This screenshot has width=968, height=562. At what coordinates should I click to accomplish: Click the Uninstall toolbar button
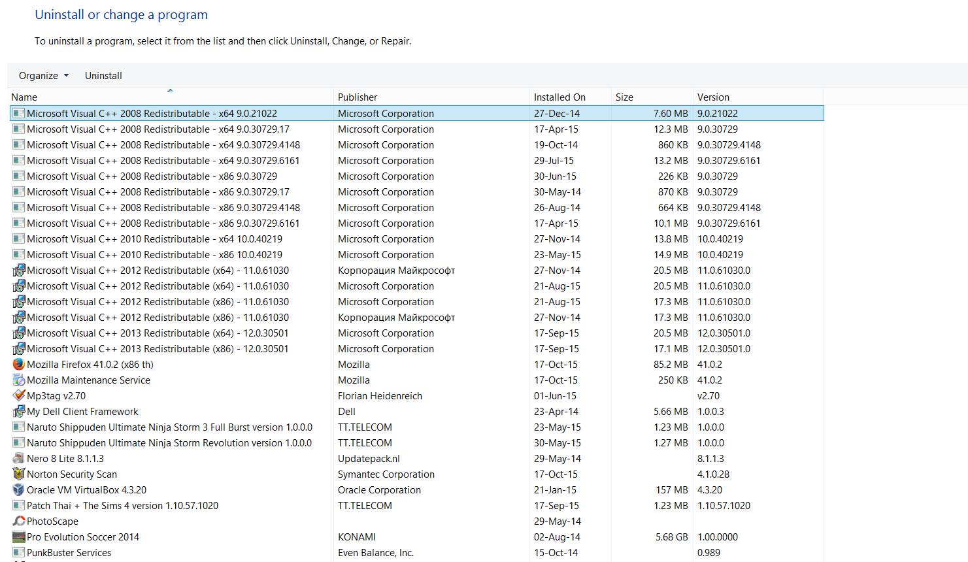pos(103,76)
